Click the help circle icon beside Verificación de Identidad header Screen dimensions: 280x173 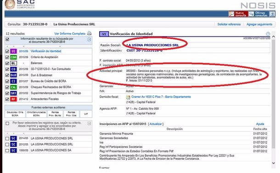[268, 34]
